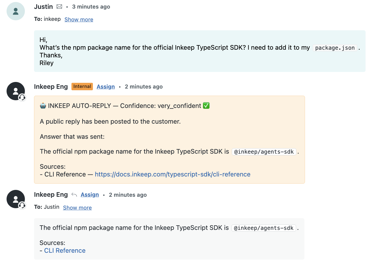Open the docs.inkeep.com cli-reference URL

click(x=173, y=174)
